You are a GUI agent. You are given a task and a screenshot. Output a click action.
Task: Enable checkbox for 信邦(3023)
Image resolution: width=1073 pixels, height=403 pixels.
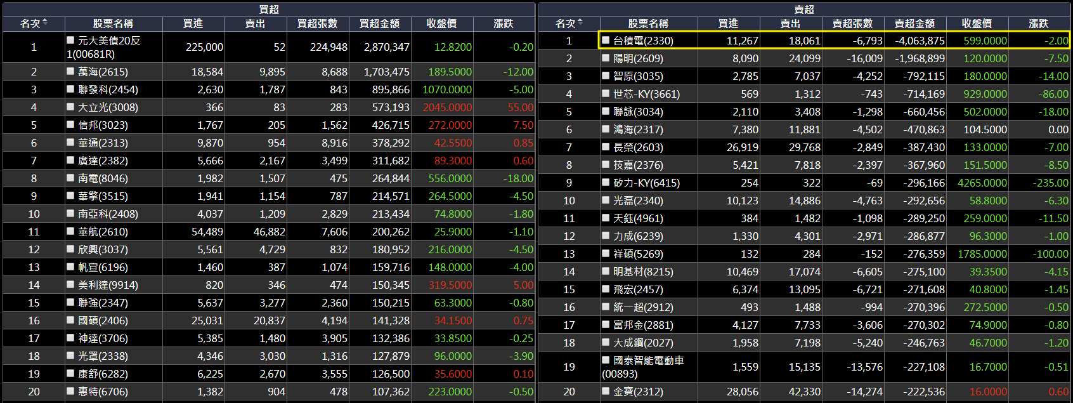(71, 125)
